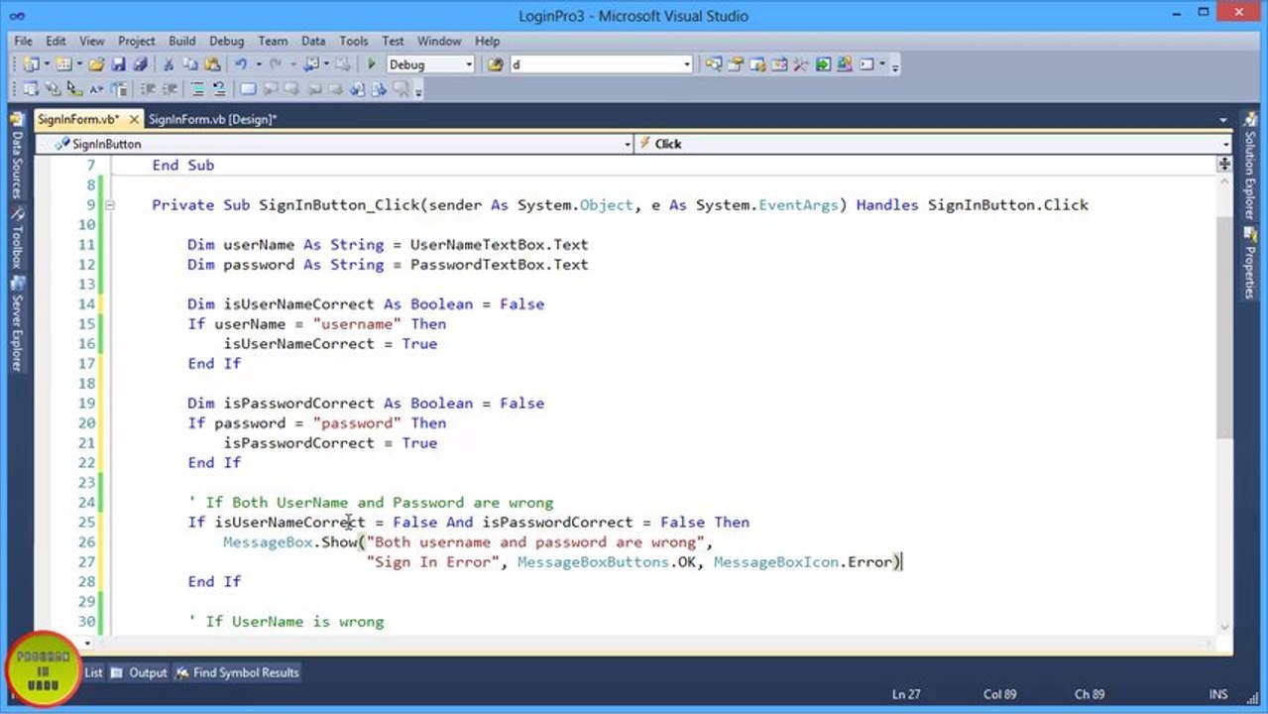Cut selection with the scissors icon
The height and width of the screenshot is (714, 1268).
point(169,64)
